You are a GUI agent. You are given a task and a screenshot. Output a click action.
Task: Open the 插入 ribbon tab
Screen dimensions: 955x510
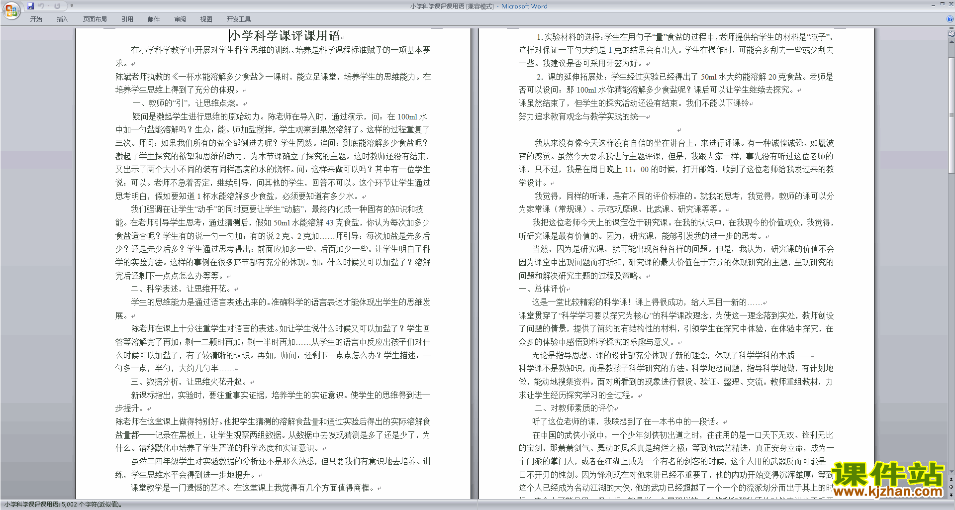click(62, 19)
